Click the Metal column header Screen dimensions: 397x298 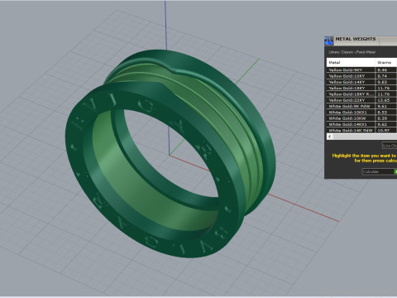[x=351, y=62]
